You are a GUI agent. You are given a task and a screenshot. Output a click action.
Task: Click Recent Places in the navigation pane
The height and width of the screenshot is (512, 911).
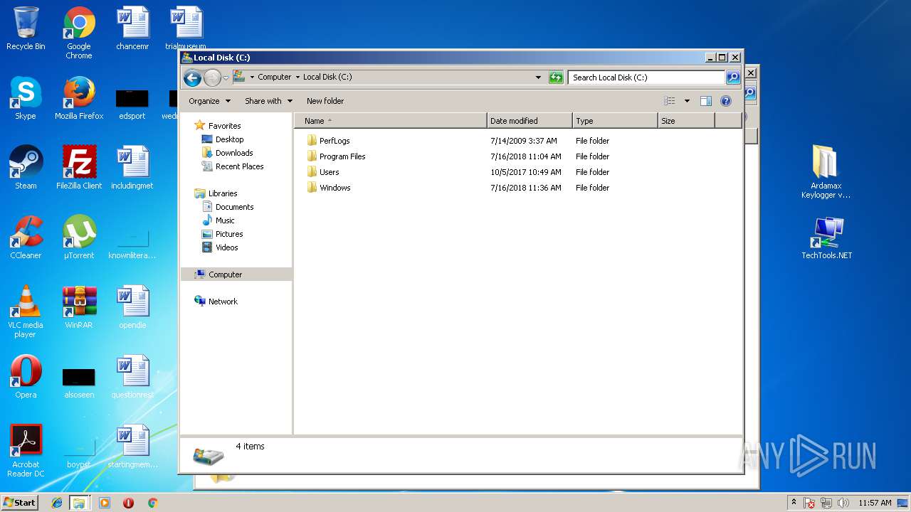233,166
